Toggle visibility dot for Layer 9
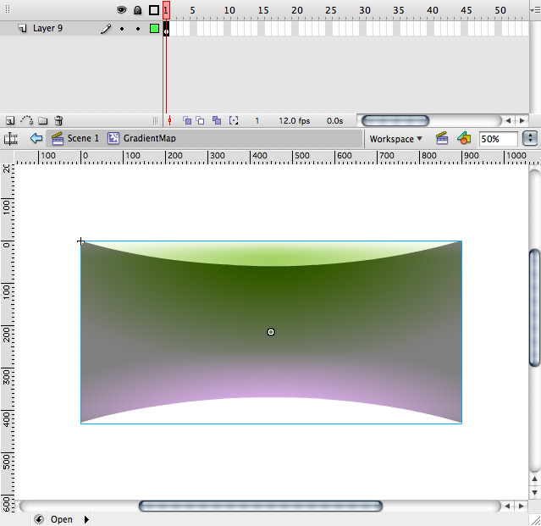The image size is (541, 526). [122, 29]
